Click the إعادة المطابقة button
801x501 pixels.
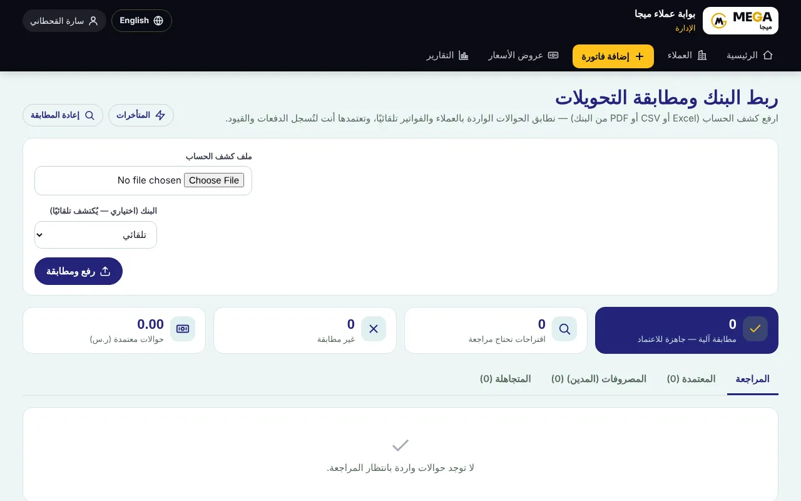(63, 115)
